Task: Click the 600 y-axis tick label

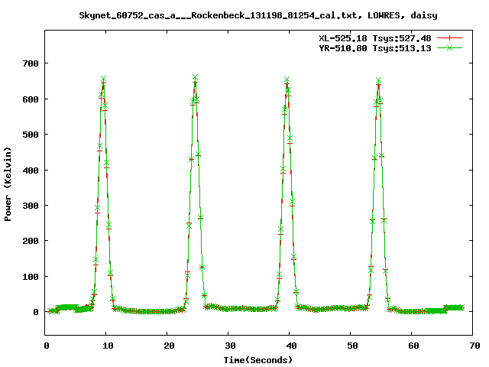Action: (x=31, y=99)
